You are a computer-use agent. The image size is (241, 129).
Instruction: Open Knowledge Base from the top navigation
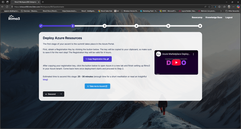tap(214, 17)
